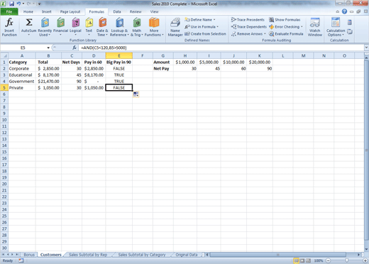Toggle Show Formulas in Formula Auditing
The height and width of the screenshot is (264, 369).
(285, 20)
